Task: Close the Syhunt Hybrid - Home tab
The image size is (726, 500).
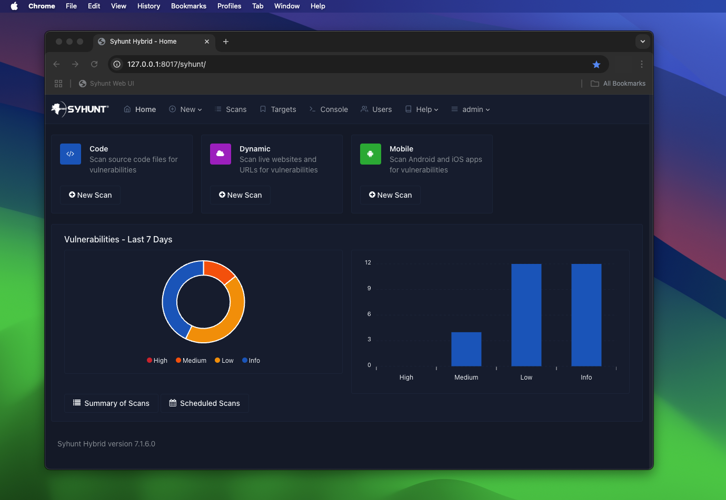Action: click(x=207, y=42)
